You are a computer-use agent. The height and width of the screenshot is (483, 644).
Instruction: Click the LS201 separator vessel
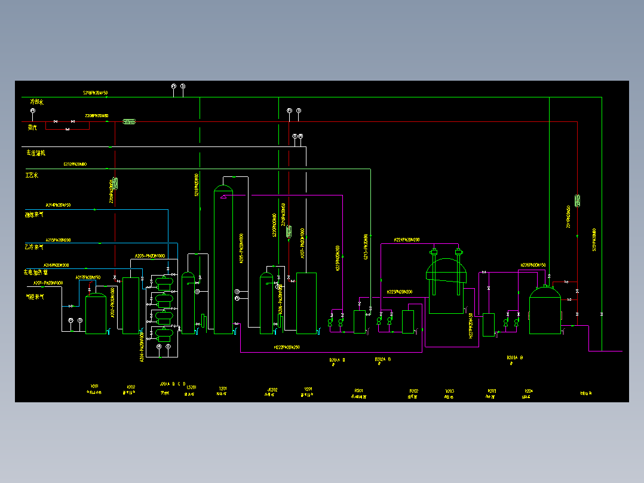click(188, 303)
